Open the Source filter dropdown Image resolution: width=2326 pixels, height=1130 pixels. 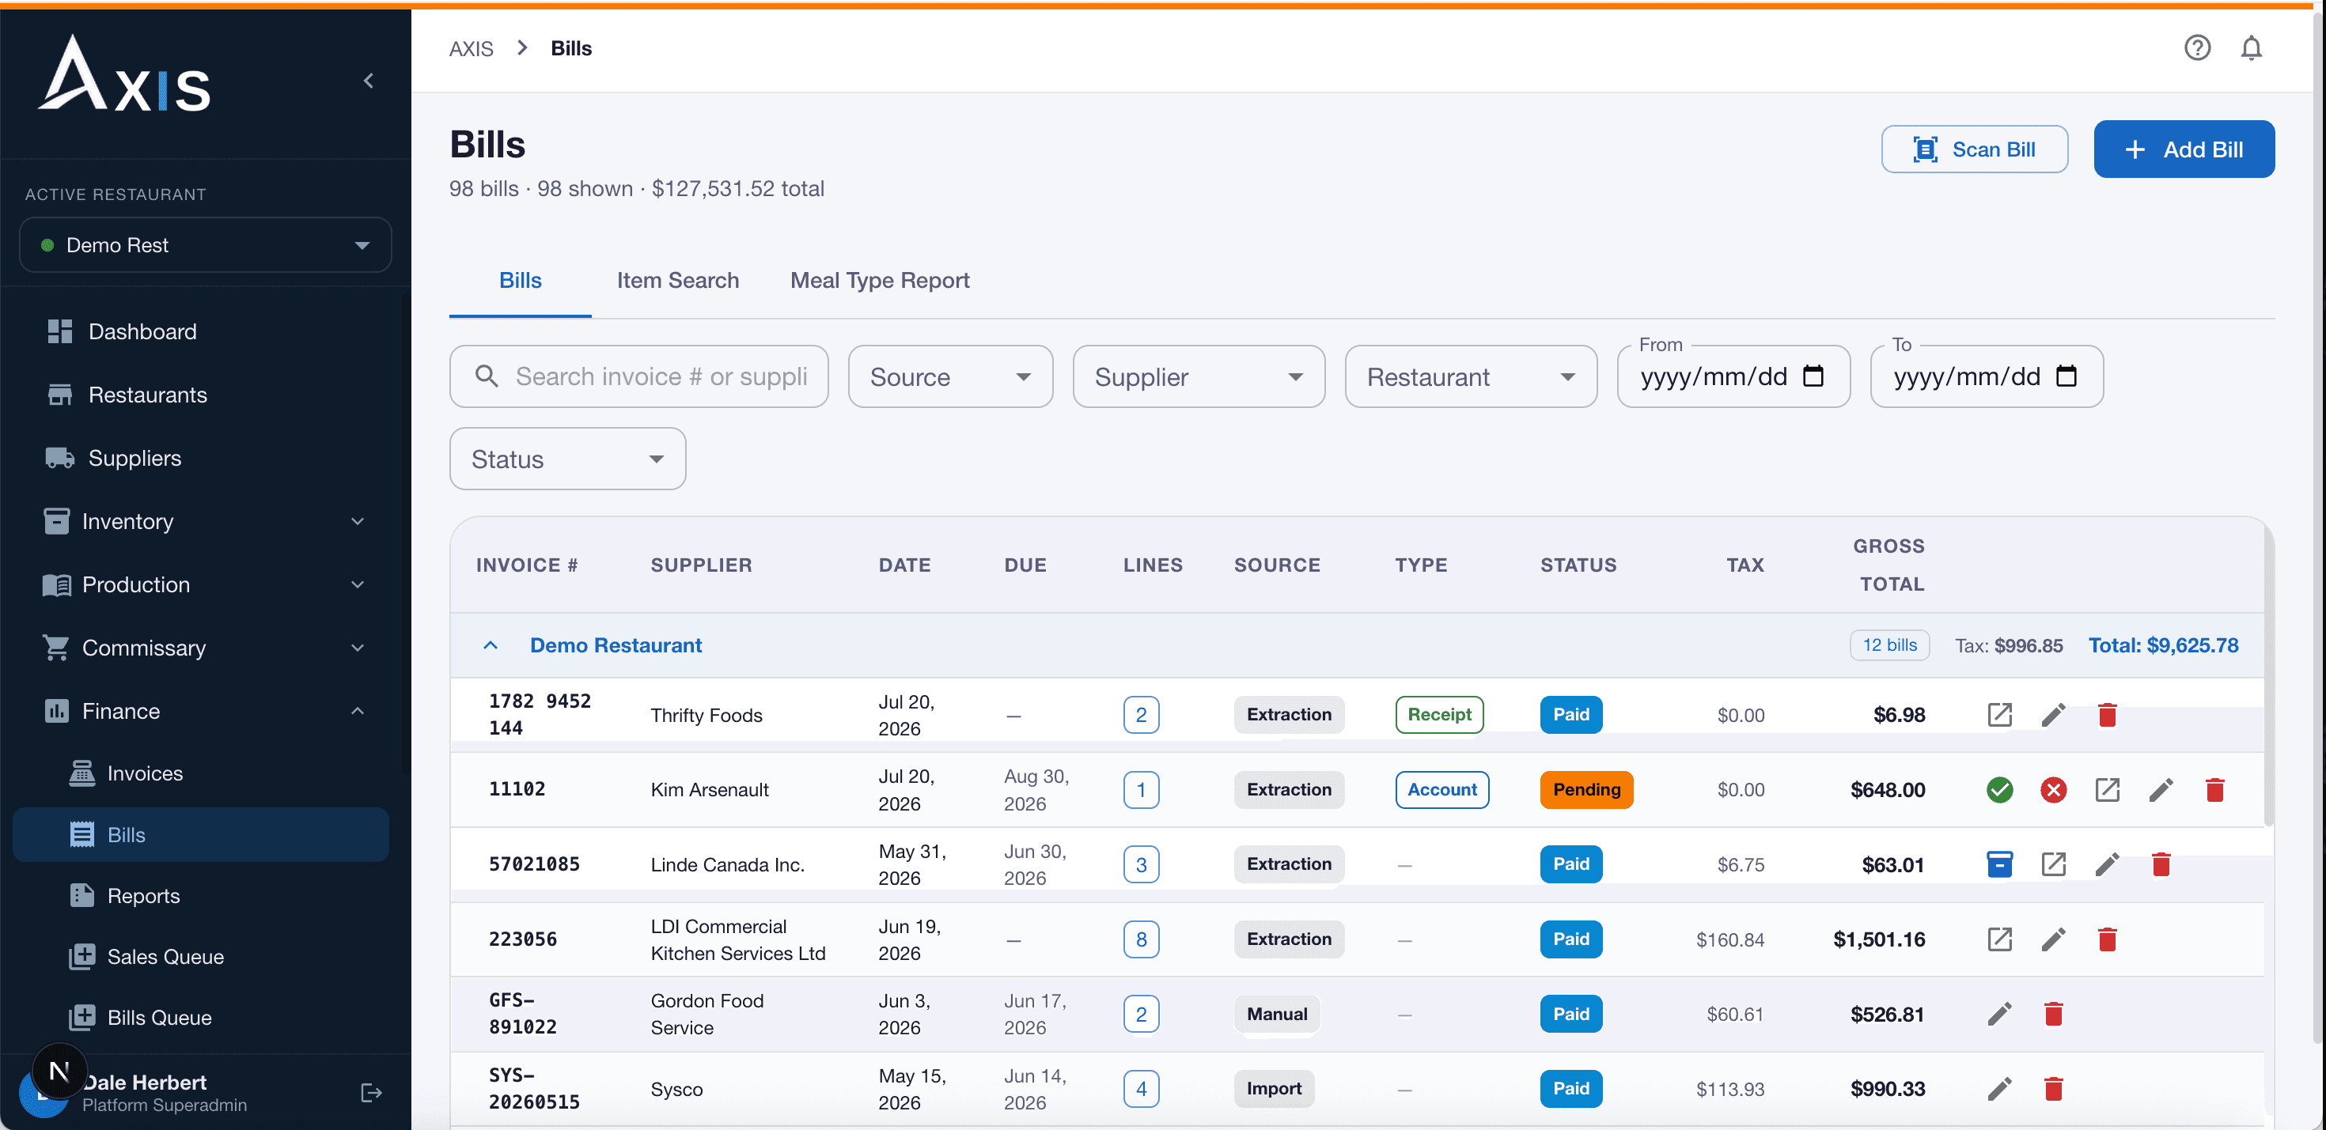click(x=950, y=376)
